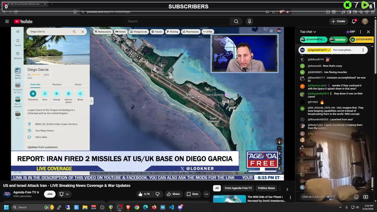The image size is (377, 212).
Task: Open pinned @AgendaFreeTV message options
Action: point(363,50)
